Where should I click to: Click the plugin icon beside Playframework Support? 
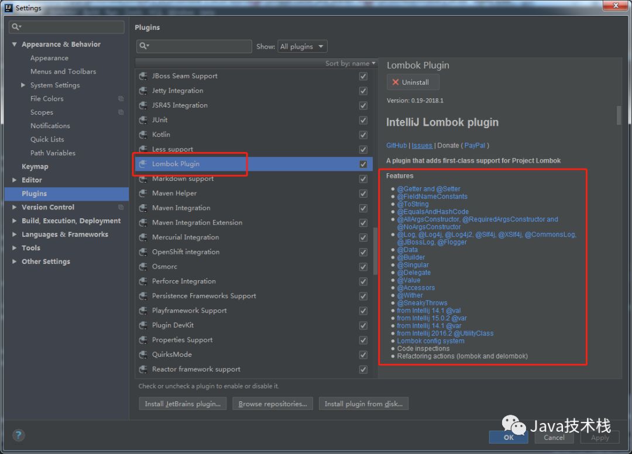tap(143, 311)
